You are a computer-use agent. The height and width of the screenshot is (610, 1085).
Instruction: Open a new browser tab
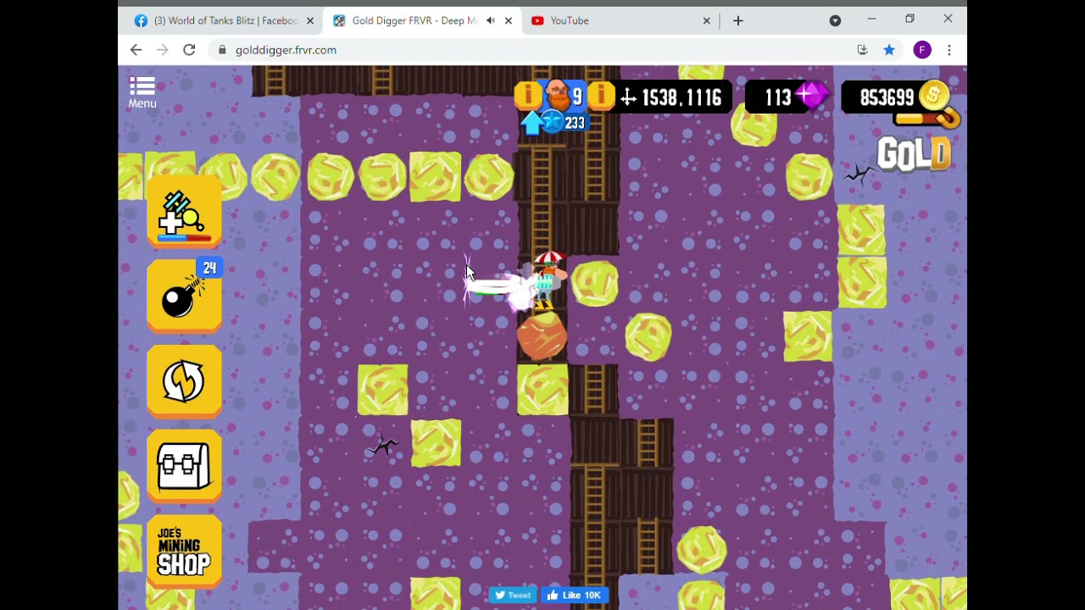[737, 20]
